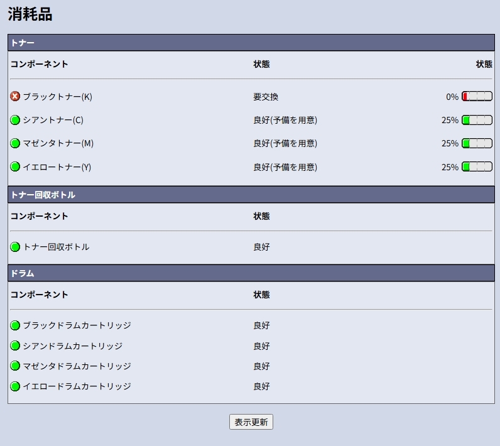Click the yellow toner 25% level bar

tap(477, 166)
